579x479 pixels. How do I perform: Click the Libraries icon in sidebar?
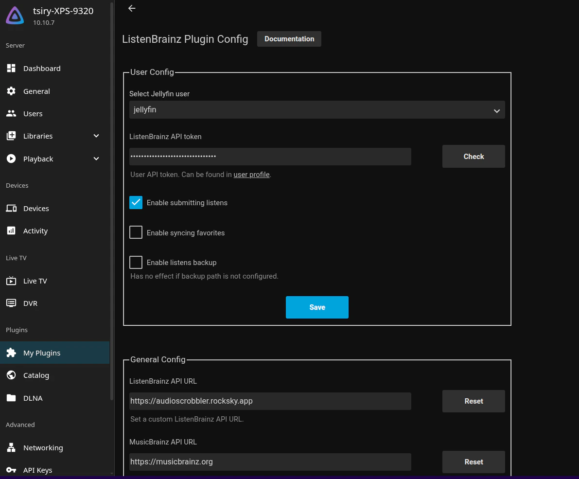point(11,136)
